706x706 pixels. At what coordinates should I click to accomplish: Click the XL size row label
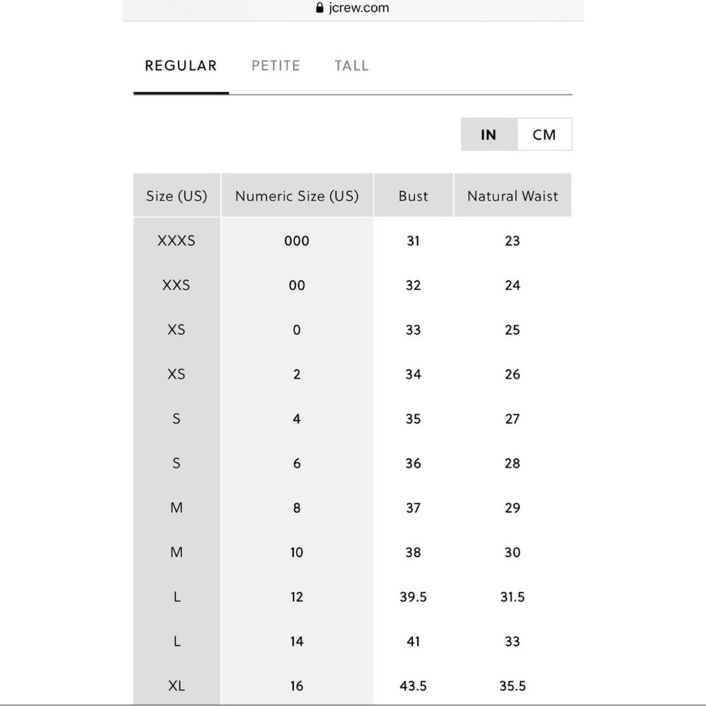(176, 686)
